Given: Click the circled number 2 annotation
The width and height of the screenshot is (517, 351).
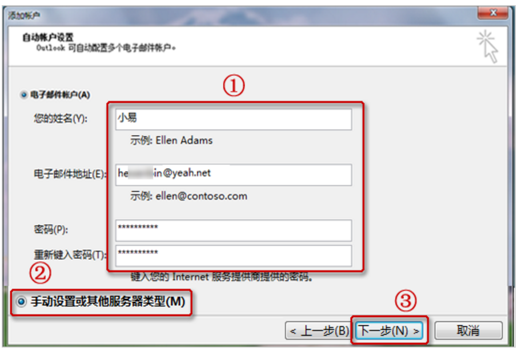Looking at the screenshot, I should 40,273.
